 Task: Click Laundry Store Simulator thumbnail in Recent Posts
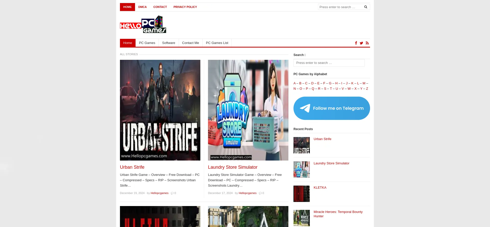[302, 169]
